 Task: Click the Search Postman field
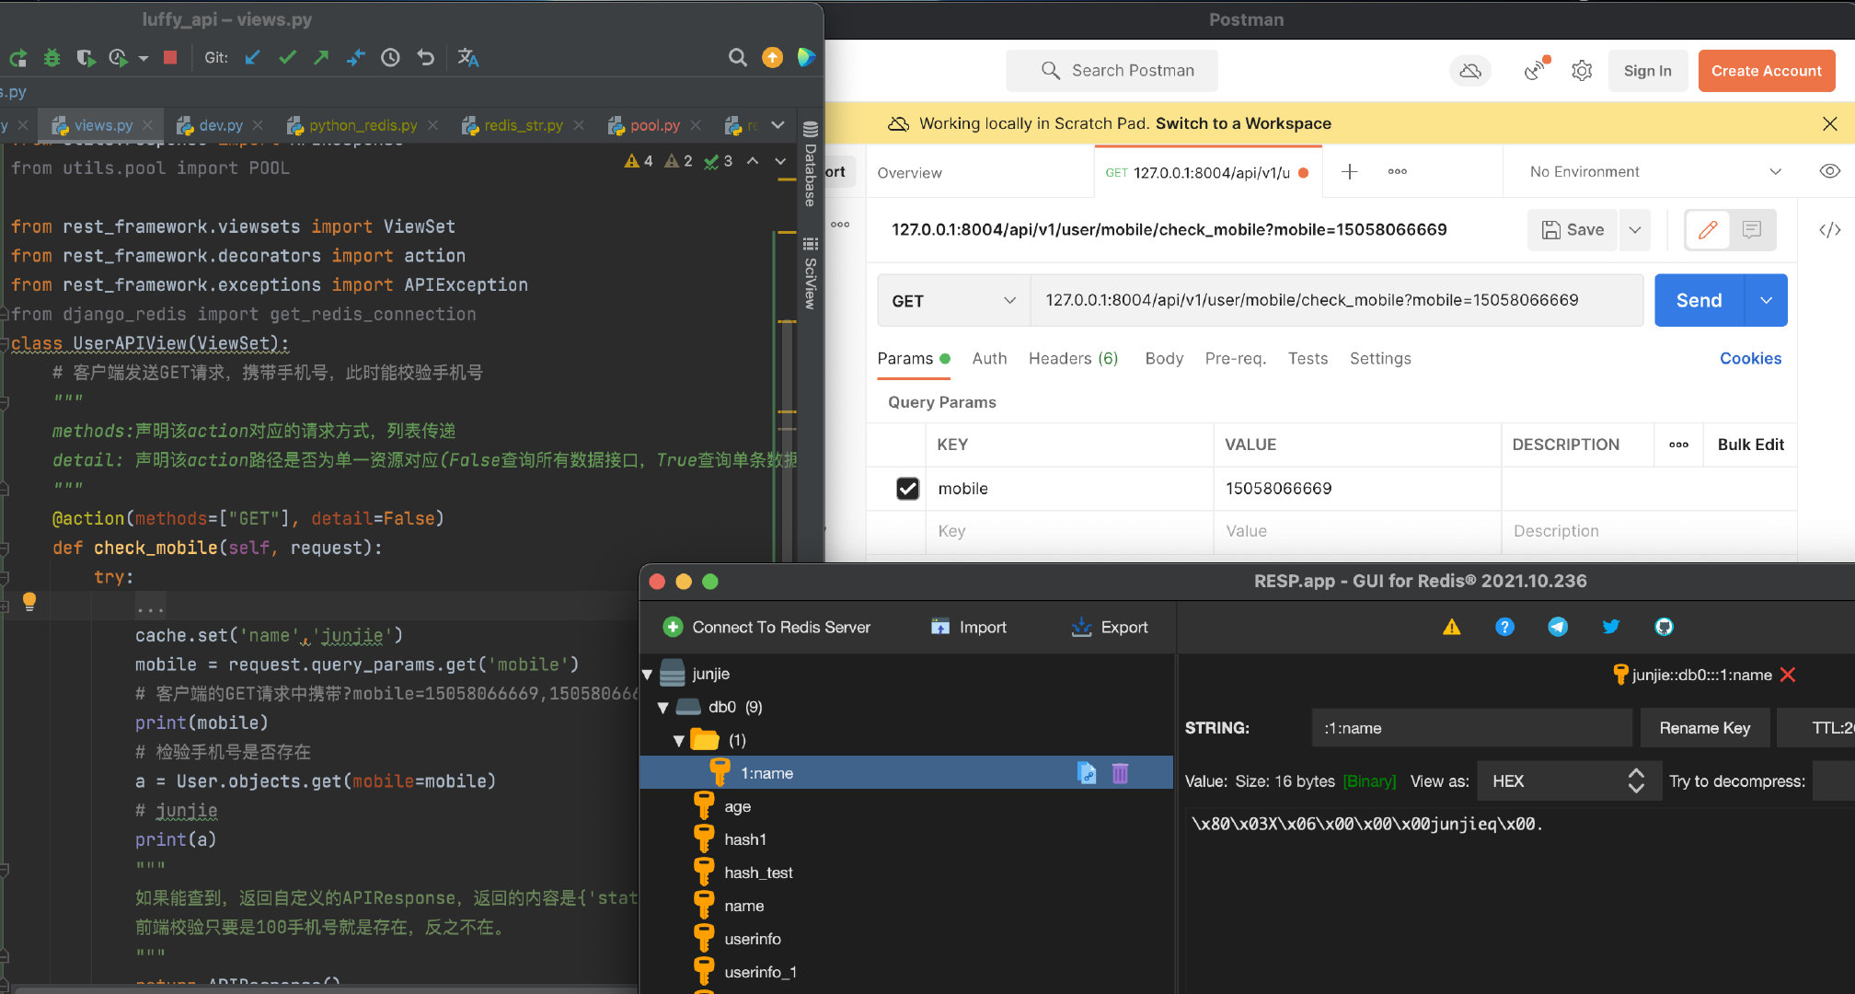tap(1112, 71)
